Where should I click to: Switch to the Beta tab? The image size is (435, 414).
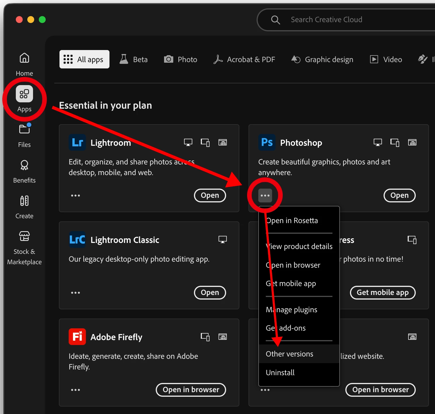click(134, 59)
